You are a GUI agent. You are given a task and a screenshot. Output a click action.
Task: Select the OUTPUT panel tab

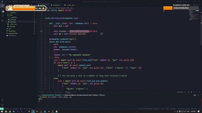49,92
